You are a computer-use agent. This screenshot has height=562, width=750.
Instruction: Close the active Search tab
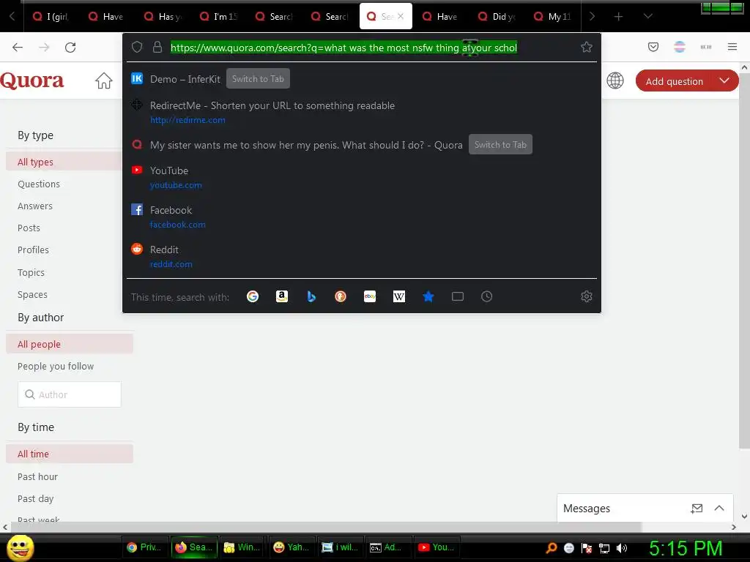click(x=401, y=16)
